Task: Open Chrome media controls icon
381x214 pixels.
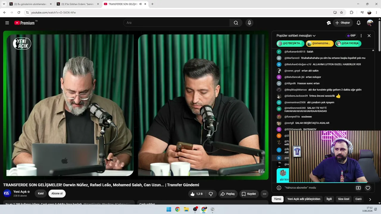Action: click(x=362, y=12)
